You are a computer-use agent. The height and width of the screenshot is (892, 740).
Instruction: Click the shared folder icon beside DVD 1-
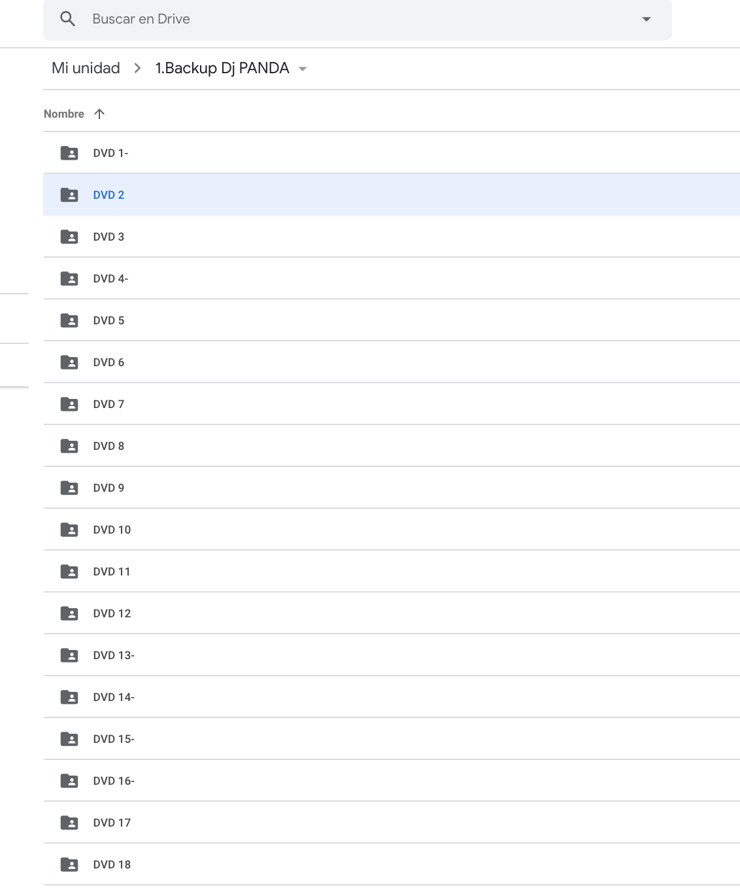[x=69, y=152]
